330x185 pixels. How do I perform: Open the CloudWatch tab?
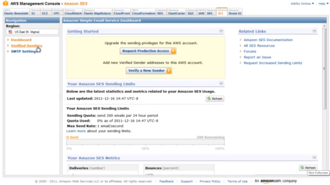click(73, 12)
